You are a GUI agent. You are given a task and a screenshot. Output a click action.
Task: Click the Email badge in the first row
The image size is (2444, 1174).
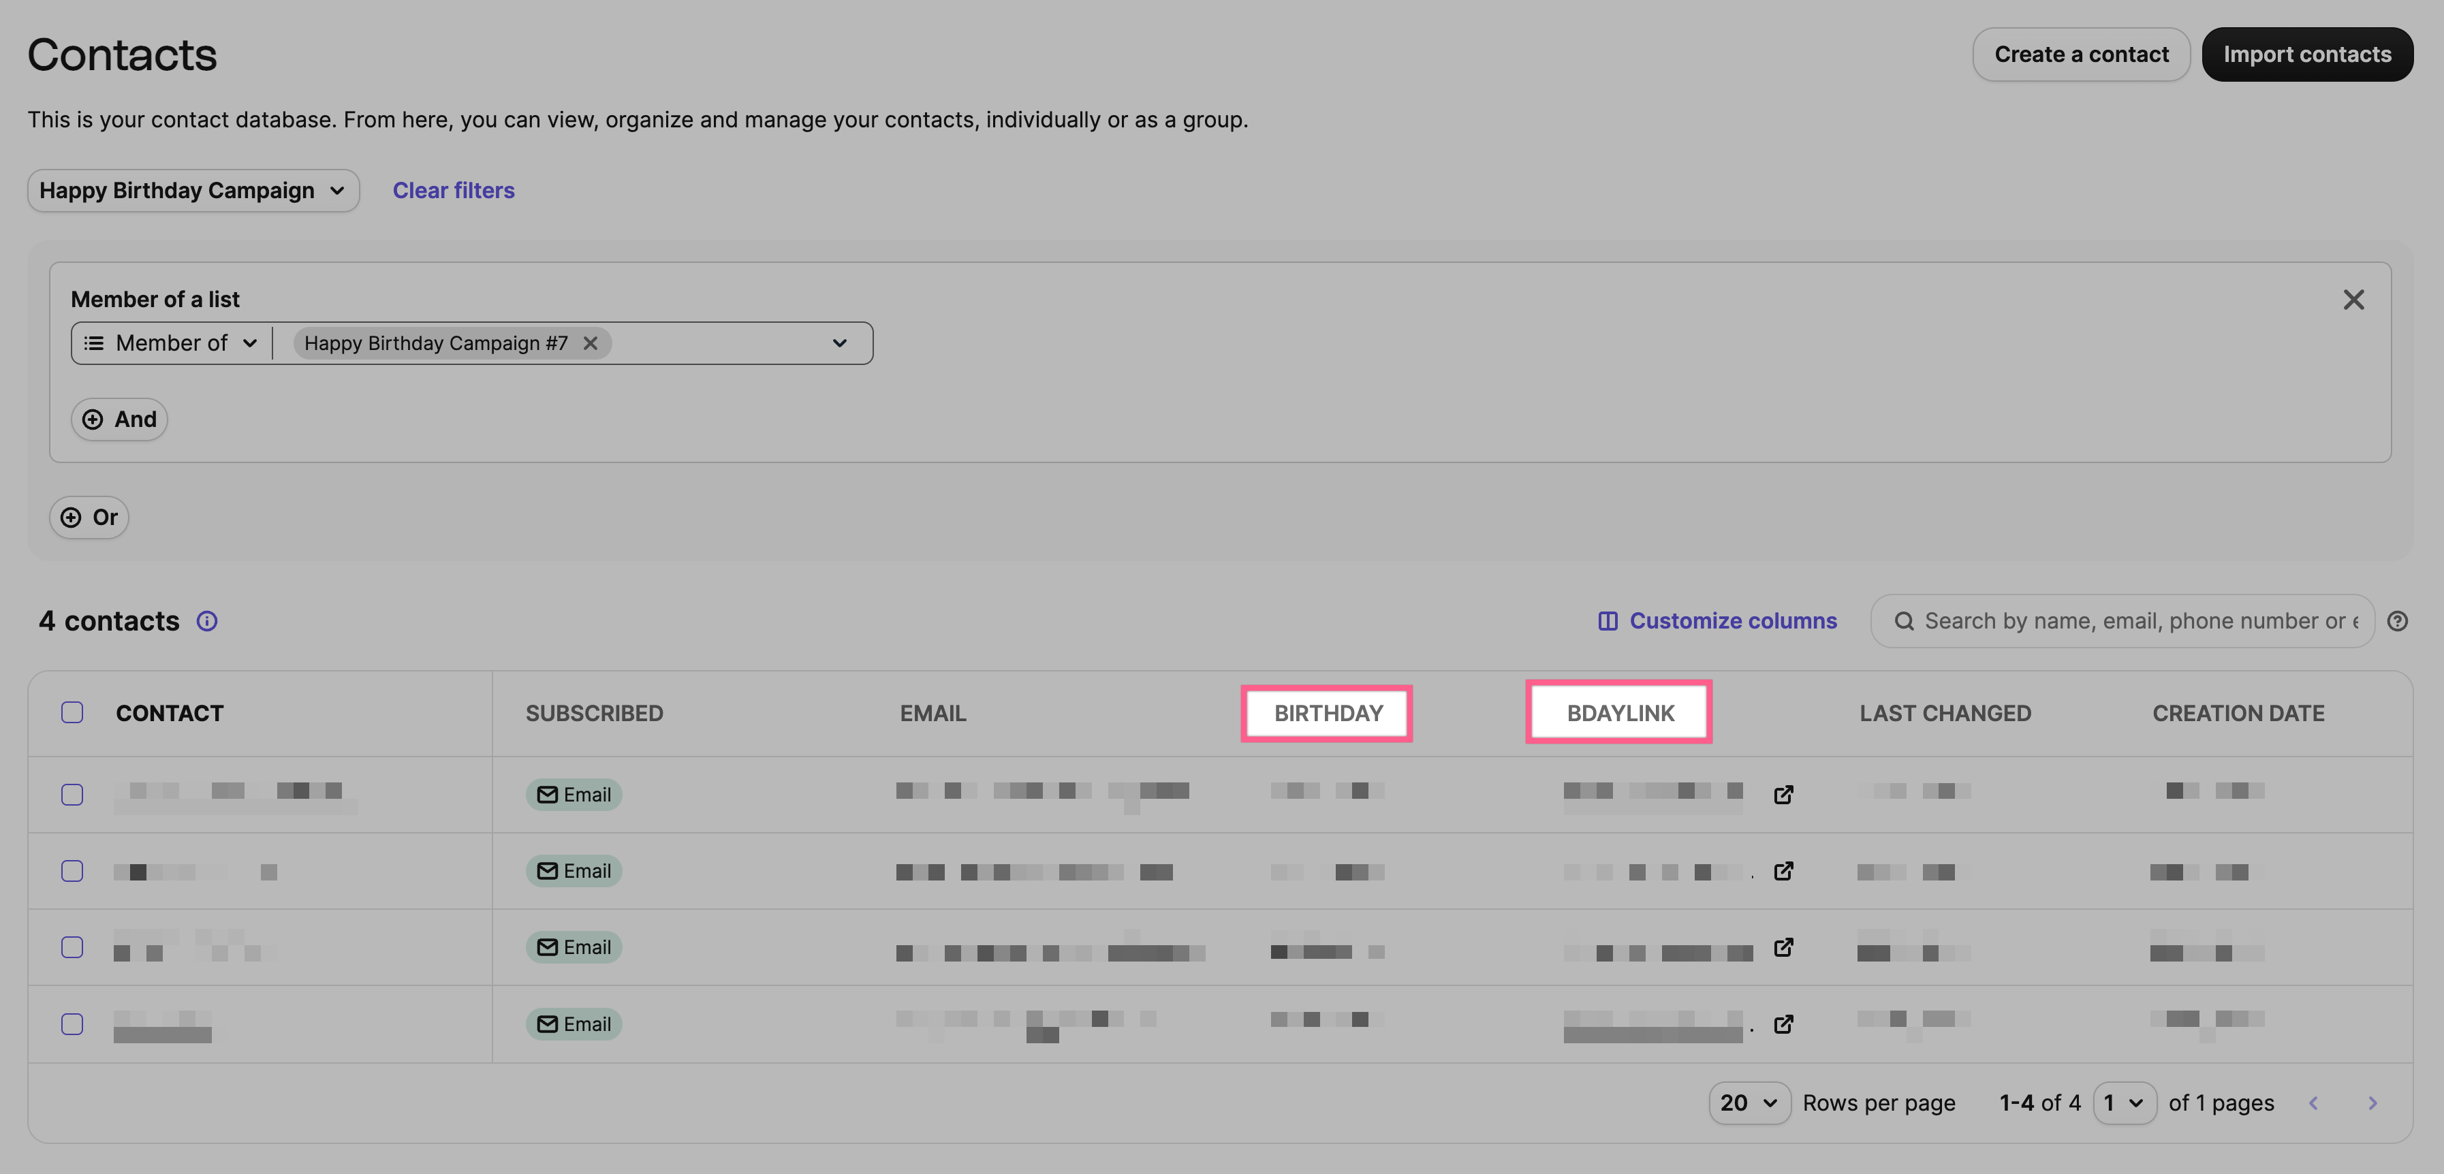pos(574,795)
